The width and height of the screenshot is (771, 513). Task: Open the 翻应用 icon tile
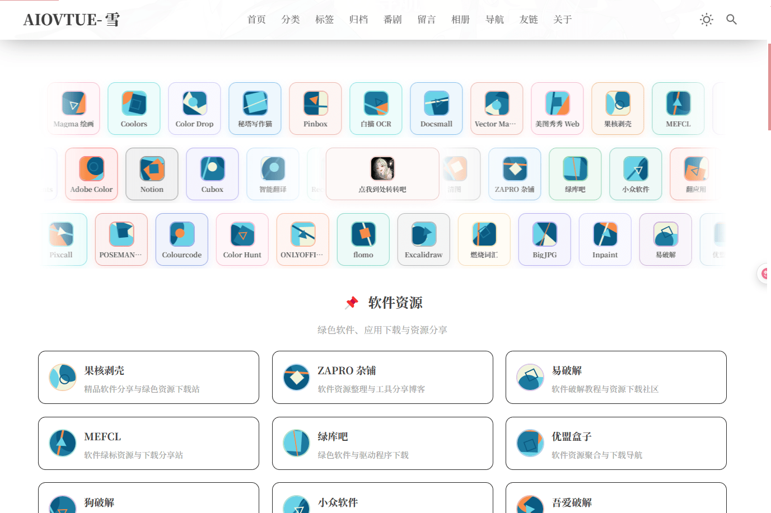point(696,174)
